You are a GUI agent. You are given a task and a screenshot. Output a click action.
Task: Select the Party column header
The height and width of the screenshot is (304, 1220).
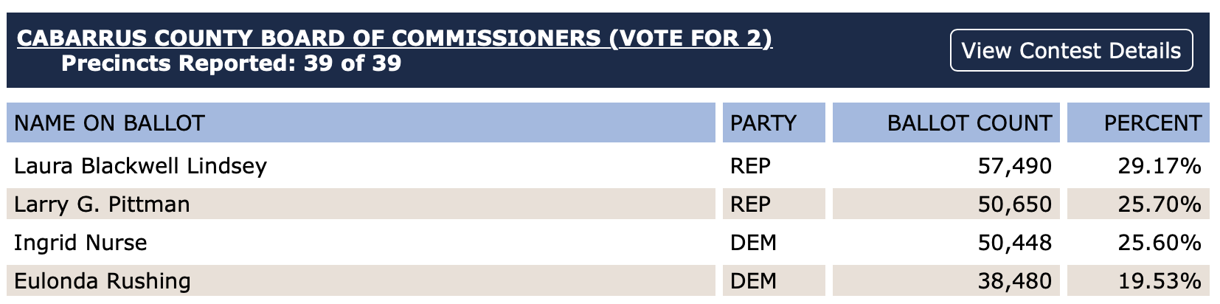763,122
